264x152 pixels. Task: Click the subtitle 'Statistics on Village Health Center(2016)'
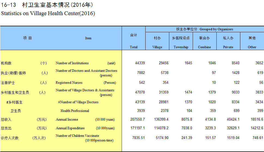(x=48, y=13)
